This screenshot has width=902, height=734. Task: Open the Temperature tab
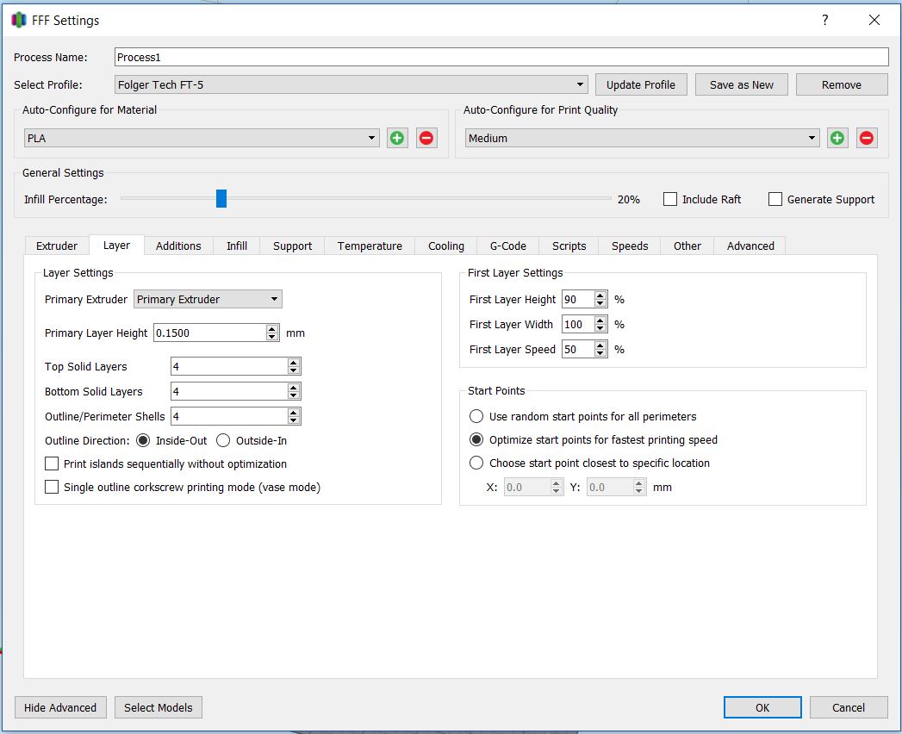click(x=370, y=246)
